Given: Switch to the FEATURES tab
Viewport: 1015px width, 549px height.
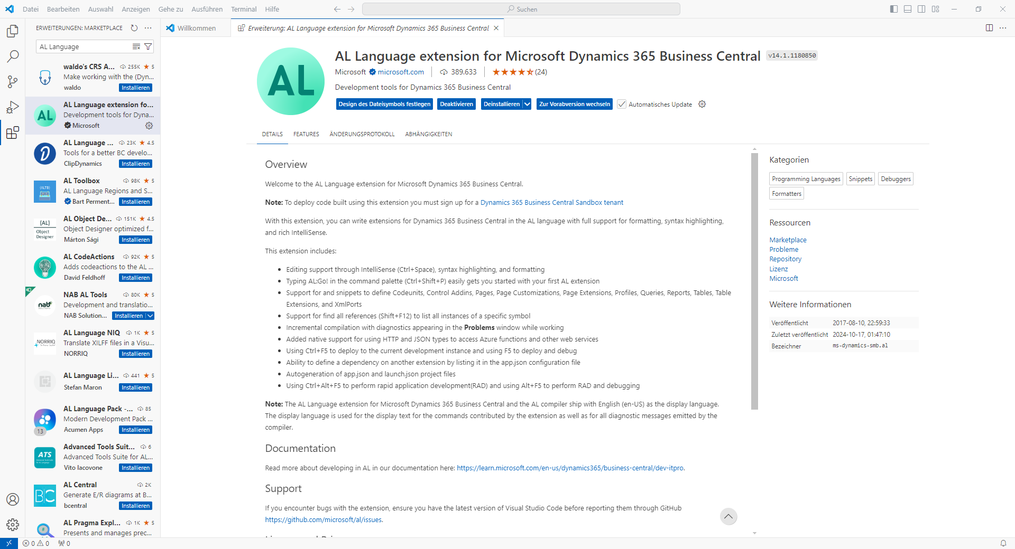Looking at the screenshot, I should pos(306,134).
